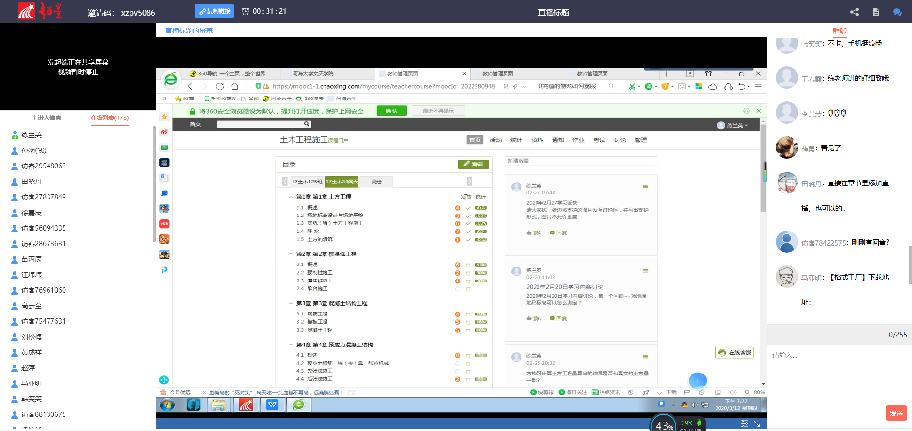
Task: Switch to the 主讲人信息 tab
Action: (x=47, y=118)
